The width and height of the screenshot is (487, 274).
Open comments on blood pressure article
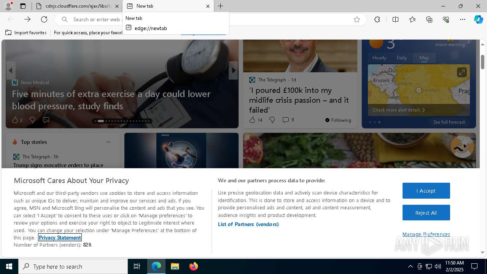pyautogui.click(x=46, y=120)
